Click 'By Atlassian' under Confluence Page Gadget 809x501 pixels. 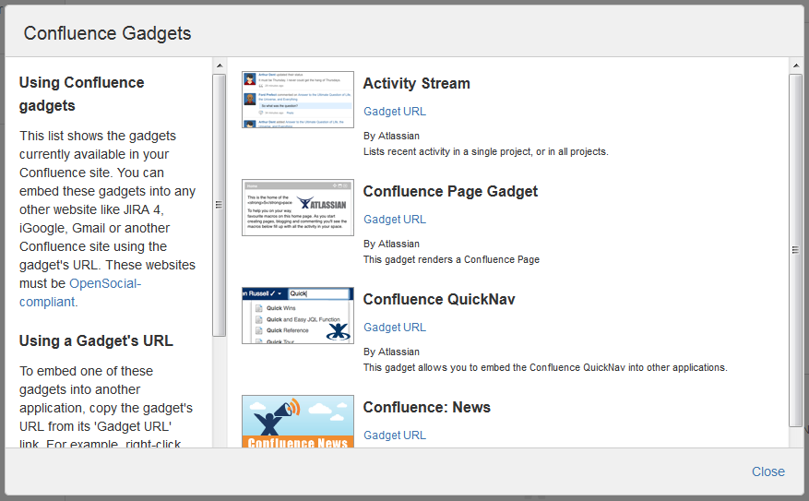(x=392, y=245)
